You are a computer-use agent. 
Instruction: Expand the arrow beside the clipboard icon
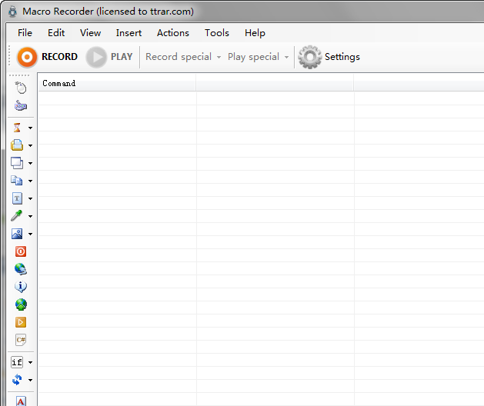30,181
